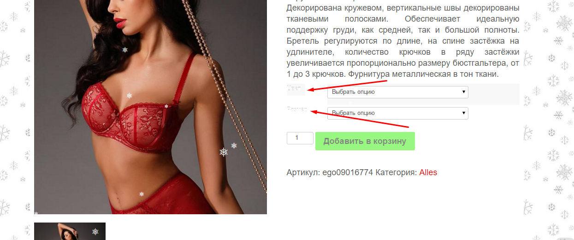Screen dimensions: 574x240
Task: Click the snowflake on the thumbnail image
Action: [95, 232]
